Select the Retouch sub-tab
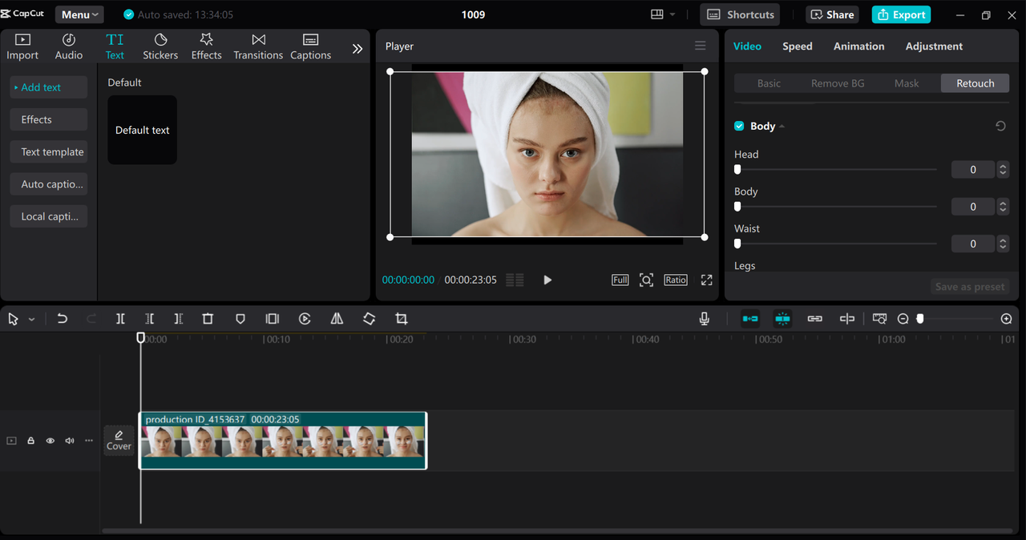 pos(975,83)
